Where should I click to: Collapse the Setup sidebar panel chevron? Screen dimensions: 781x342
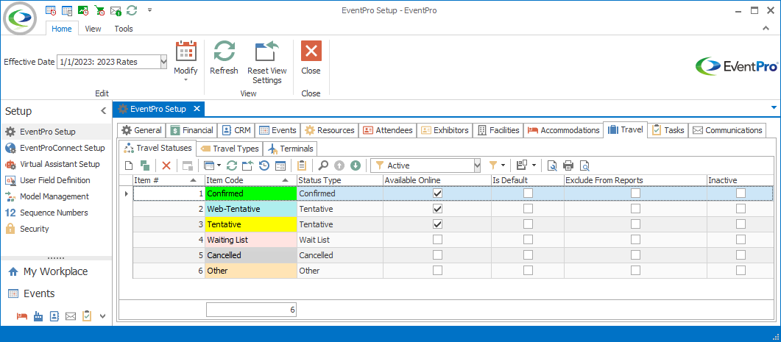tap(104, 111)
